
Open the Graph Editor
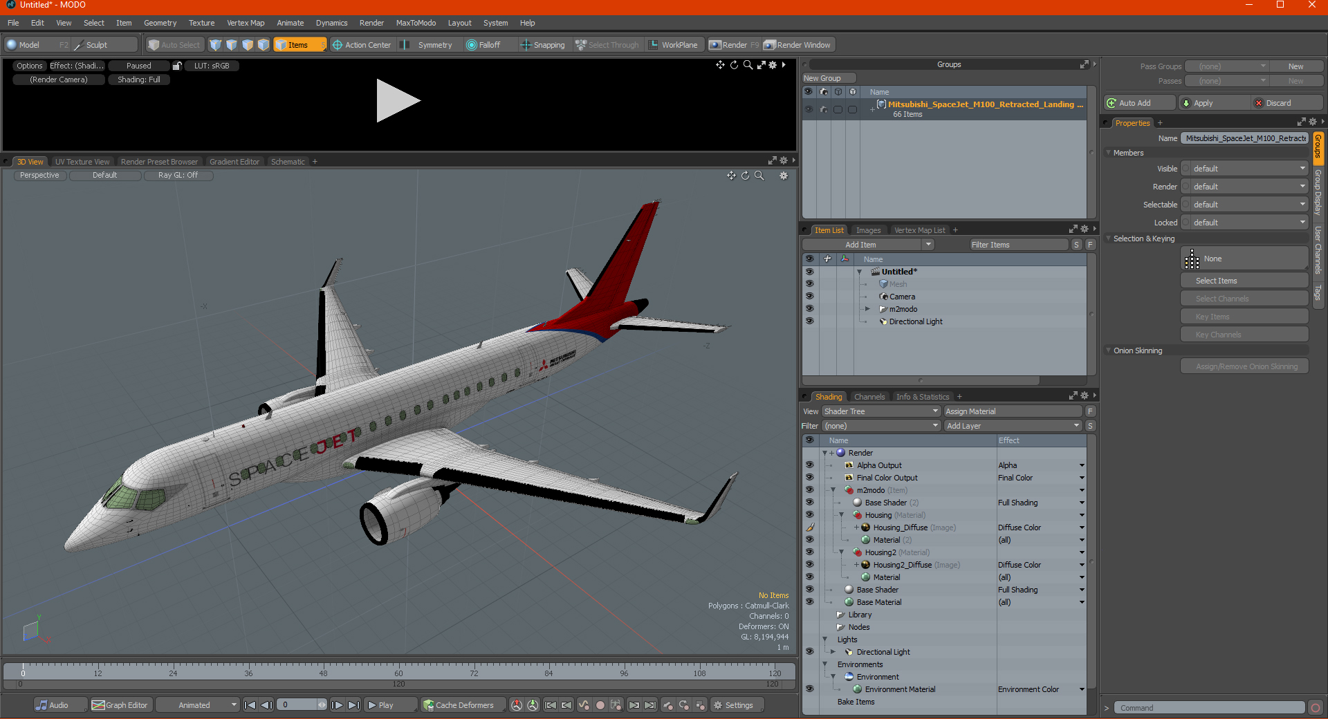coord(120,705)
